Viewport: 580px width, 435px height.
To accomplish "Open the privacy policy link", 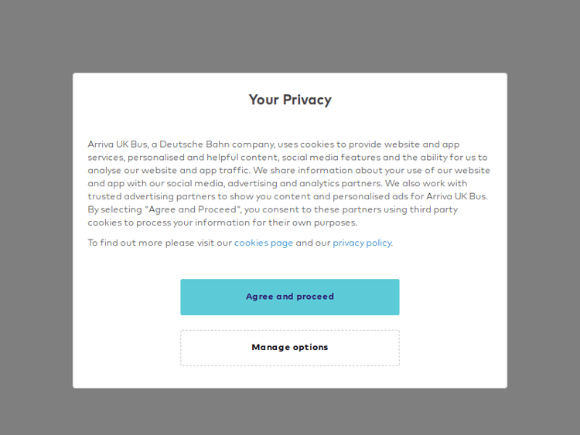I will (x=362, y=243).
